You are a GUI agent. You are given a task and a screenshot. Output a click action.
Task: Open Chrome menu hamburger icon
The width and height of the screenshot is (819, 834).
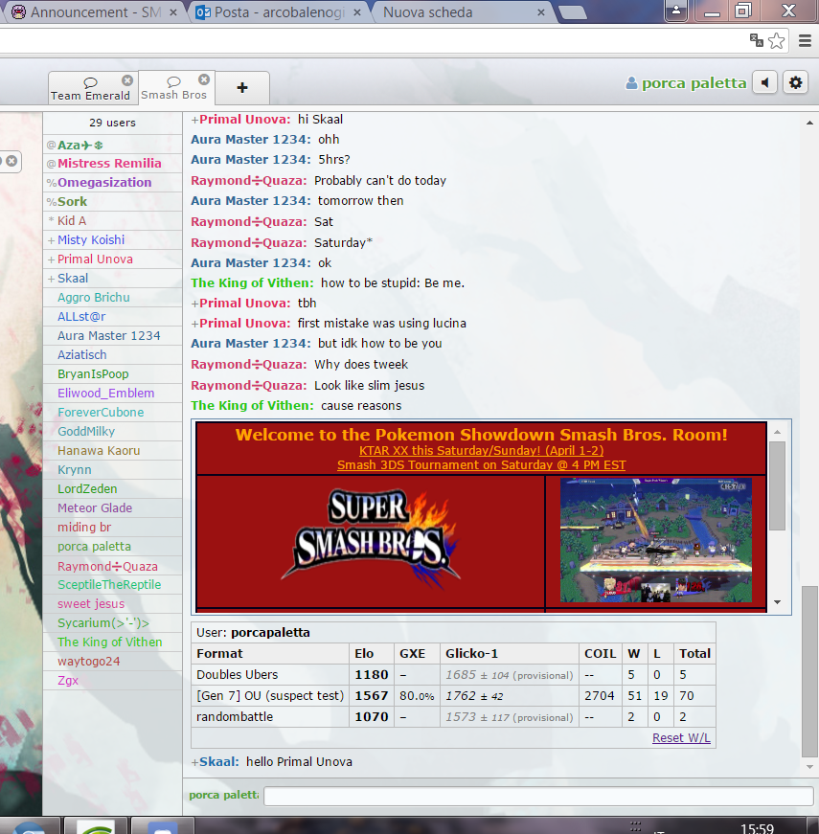pyautogui.click(x=806, y=41)
